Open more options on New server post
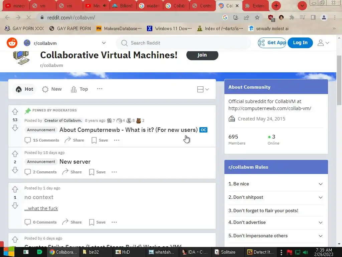Screen dimensions: 342x257 pos(114,172)
